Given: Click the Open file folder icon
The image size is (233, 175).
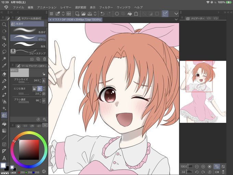Looking at the screenshot, I should tap(84, 14).
